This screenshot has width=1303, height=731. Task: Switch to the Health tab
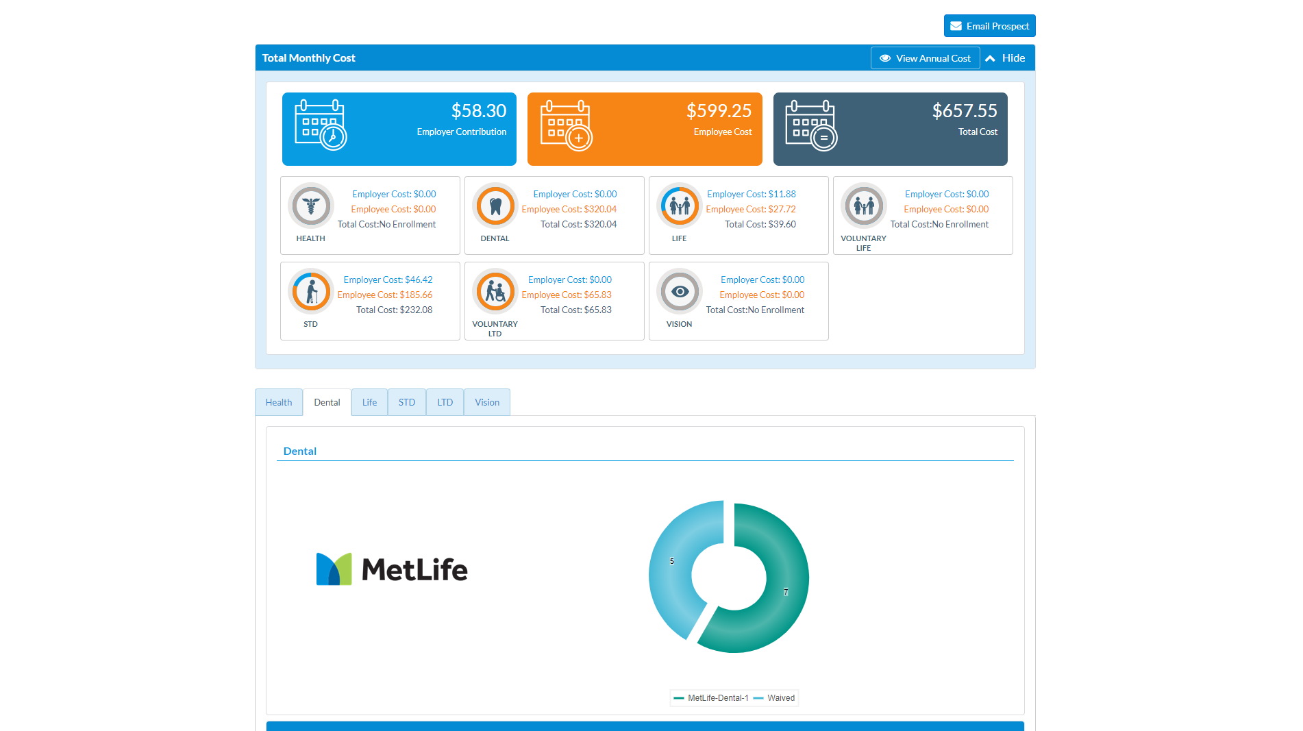tap(279, 402)
